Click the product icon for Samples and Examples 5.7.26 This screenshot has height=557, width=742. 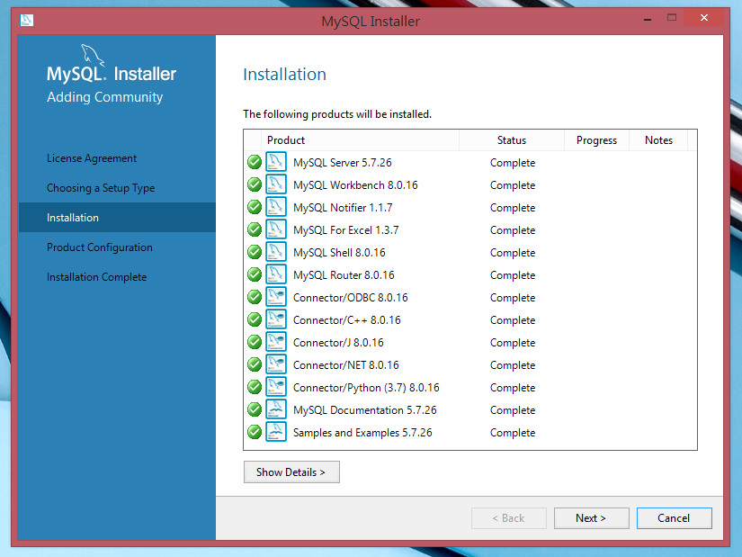(x=276, y=432)
